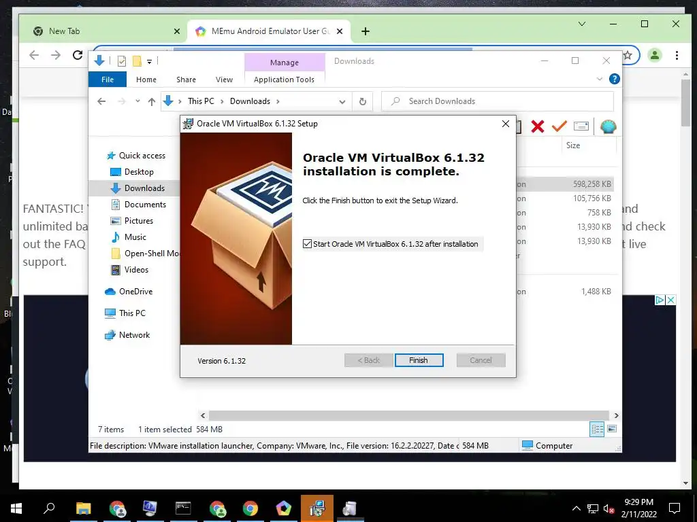This screenshot has width=697, height=522.
Task: Show hidden system tray icons
Action: (576, 508)
